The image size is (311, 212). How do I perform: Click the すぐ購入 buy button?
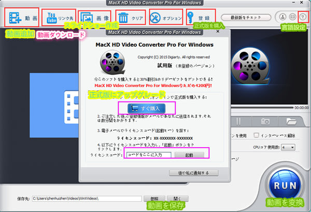pyautogui.click(x=146, y=108)
